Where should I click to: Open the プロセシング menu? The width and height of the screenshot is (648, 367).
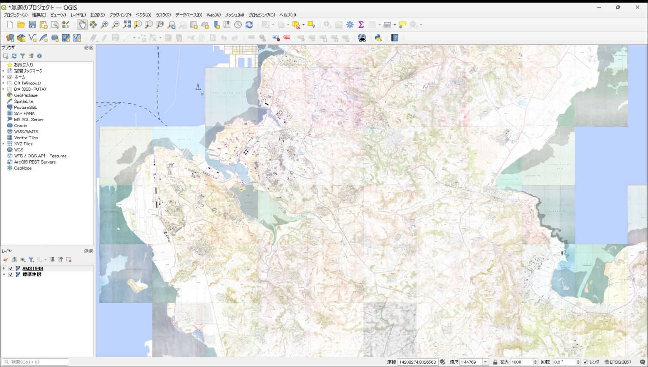pos(262,15)
